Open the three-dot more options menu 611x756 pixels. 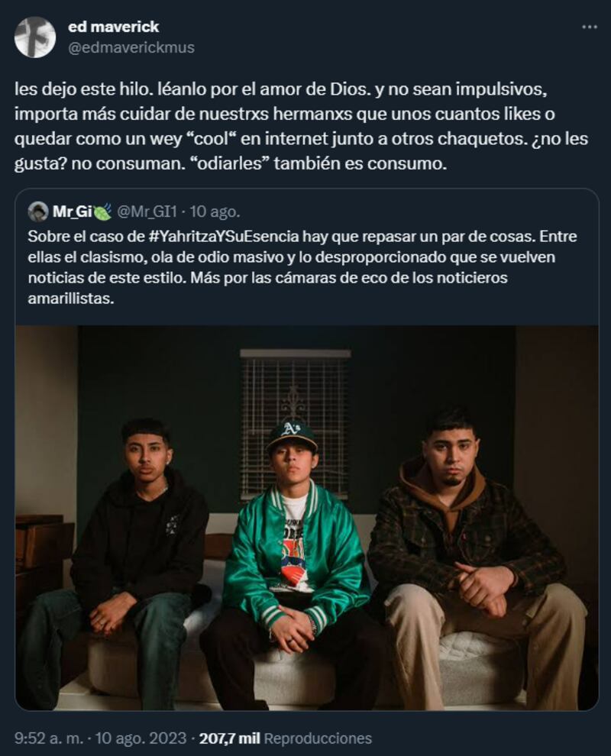590,27
